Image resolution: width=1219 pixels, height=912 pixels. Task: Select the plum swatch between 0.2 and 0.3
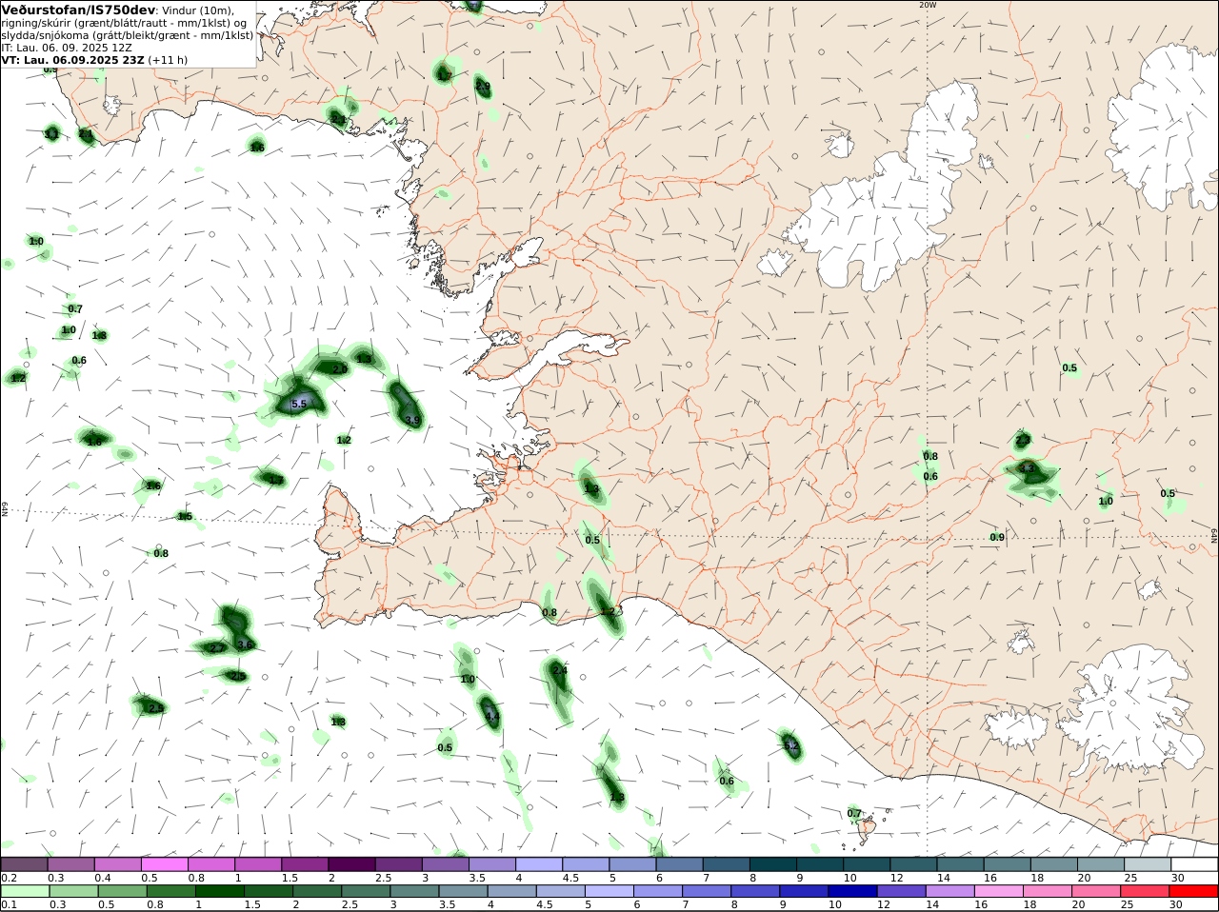(x=25, y=864)
